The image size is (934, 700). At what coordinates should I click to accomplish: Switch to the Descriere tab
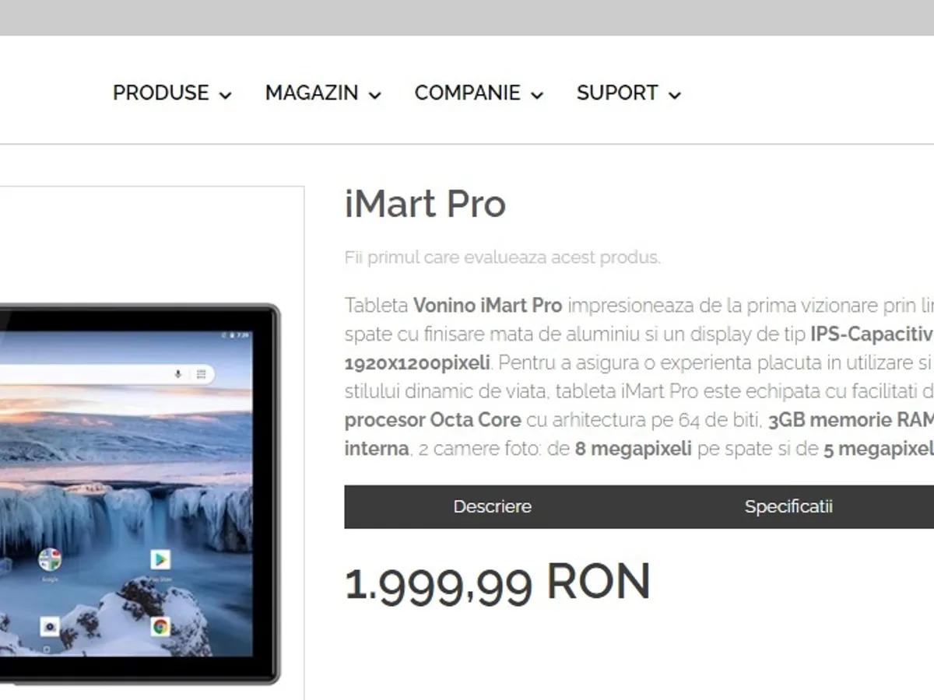pos(492,506)
